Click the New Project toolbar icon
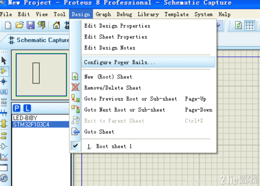The width and height of the screenshot is (260, 186). pyautogui.click(x=8, y=25)
